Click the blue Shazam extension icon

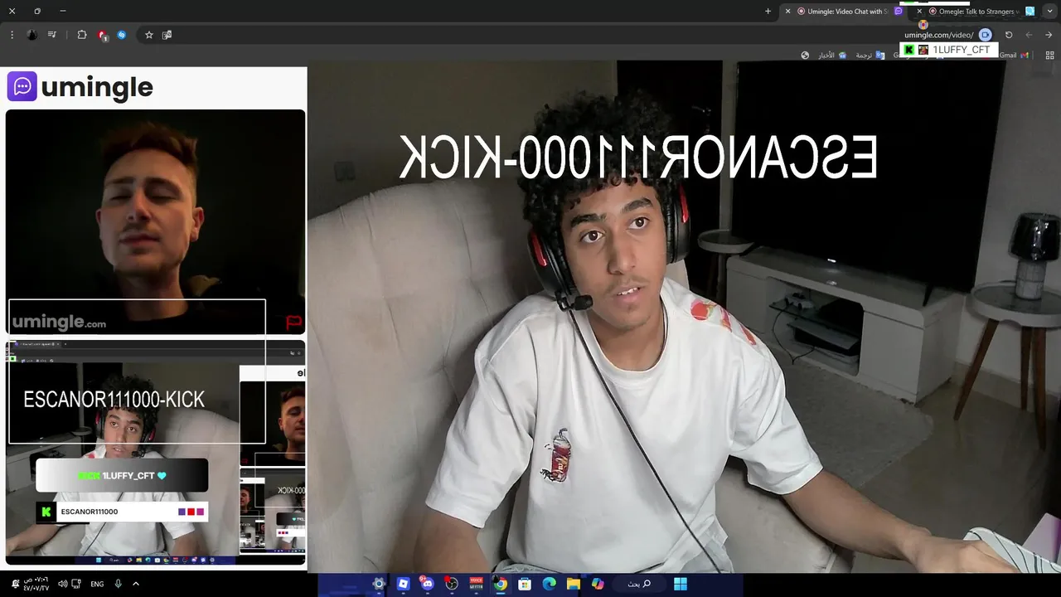[122, 35]
